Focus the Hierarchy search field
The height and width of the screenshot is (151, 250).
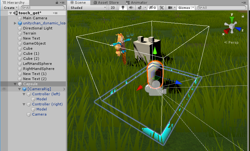43,8
